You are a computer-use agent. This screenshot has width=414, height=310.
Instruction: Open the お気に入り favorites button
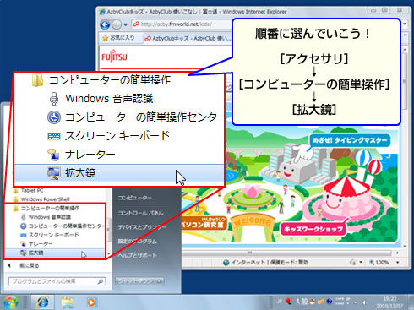pos(118,38)
